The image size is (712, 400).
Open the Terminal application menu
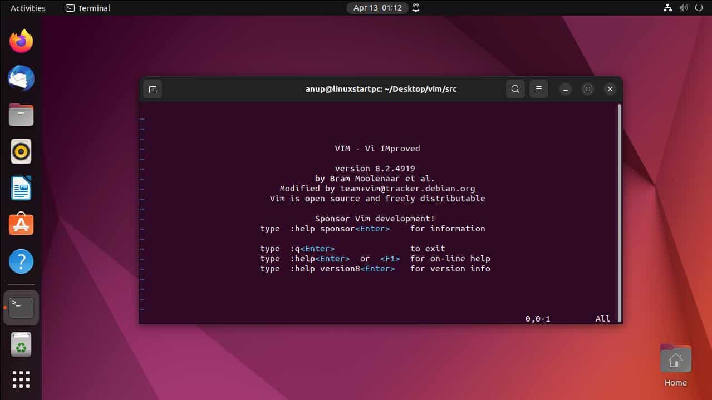87,8
